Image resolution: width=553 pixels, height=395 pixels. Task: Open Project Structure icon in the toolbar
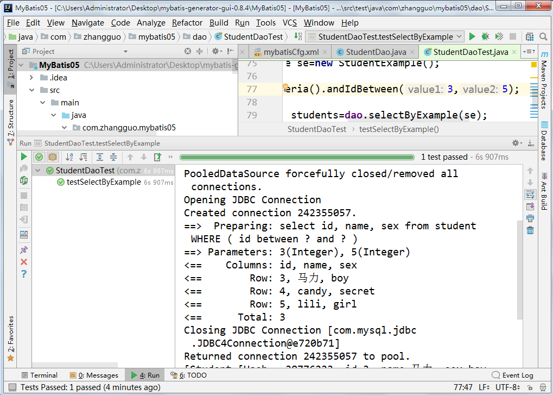point(529,36)
